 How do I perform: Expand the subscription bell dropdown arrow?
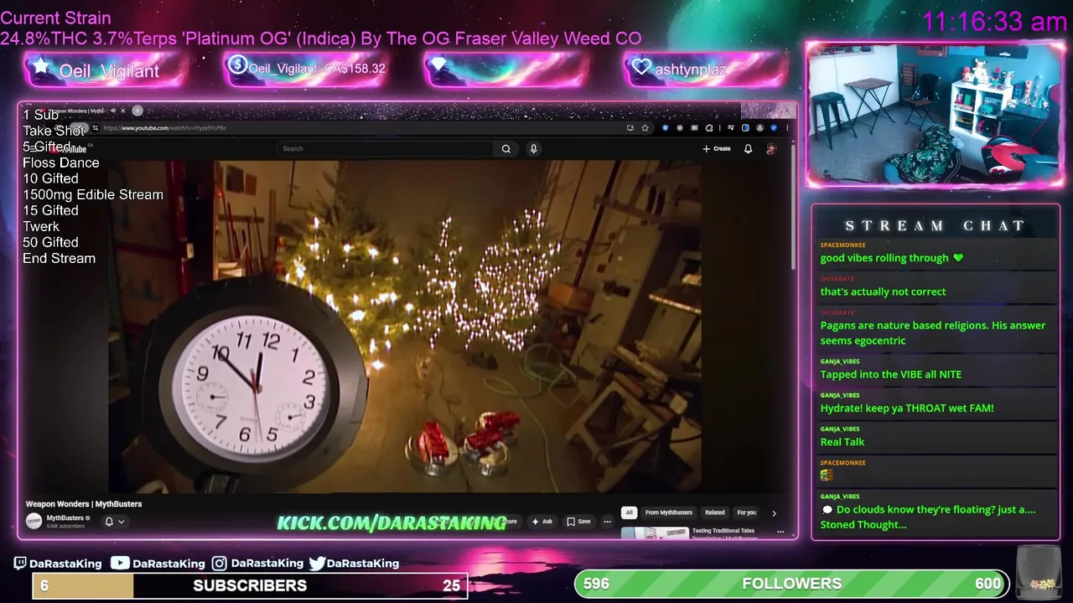pyautogui.click(x=121, y=522)
